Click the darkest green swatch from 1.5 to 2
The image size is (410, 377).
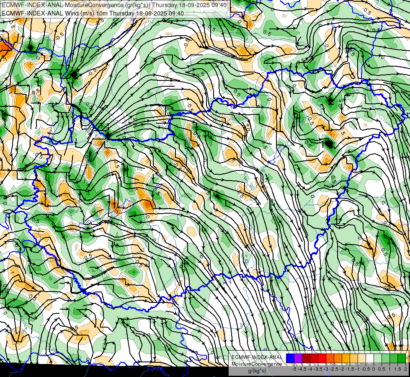402,359
